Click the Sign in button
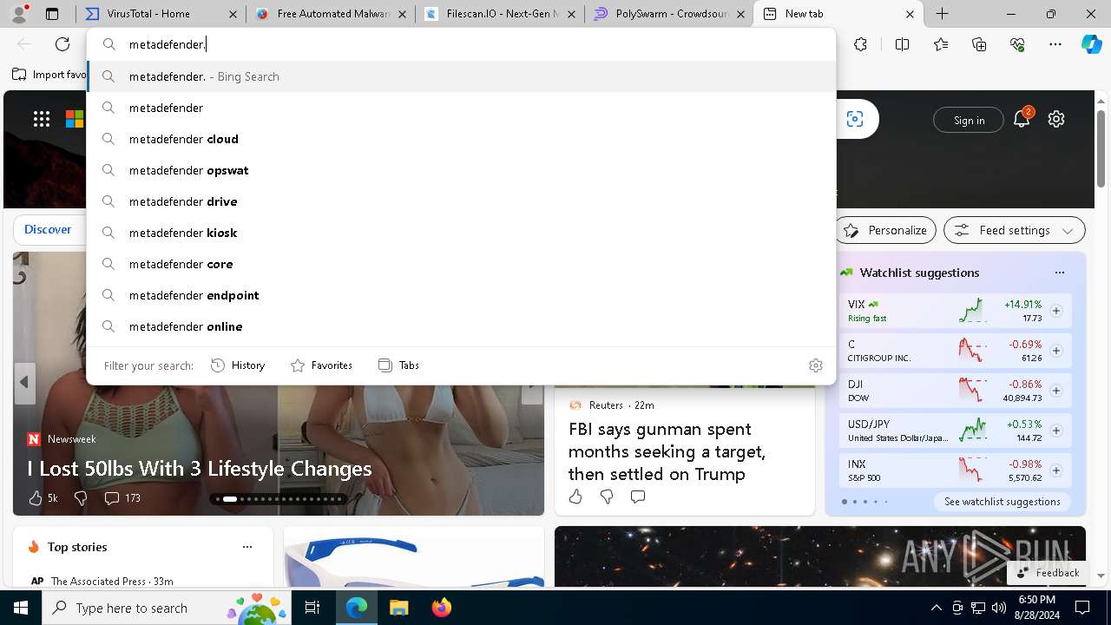1111x625 pixels. pos(969,120)
